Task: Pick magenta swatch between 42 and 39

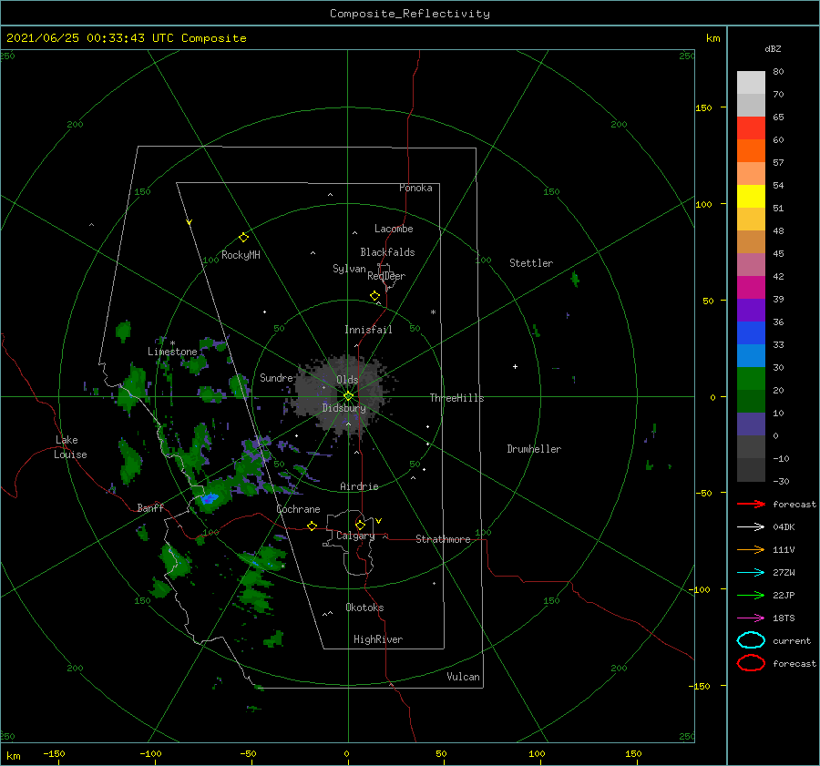Action: [x=751, y=288]
